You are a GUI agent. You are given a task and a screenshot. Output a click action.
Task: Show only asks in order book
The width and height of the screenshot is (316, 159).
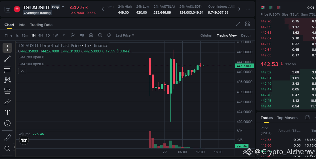click(279, 8)
